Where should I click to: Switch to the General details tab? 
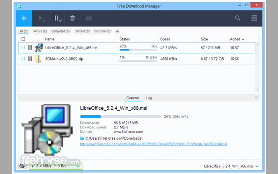click(132, 98)
